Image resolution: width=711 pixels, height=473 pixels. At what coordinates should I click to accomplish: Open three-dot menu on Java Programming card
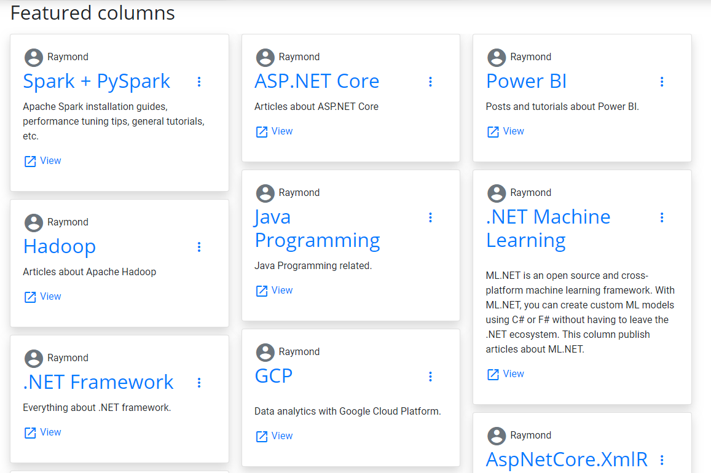click(430, 217)
